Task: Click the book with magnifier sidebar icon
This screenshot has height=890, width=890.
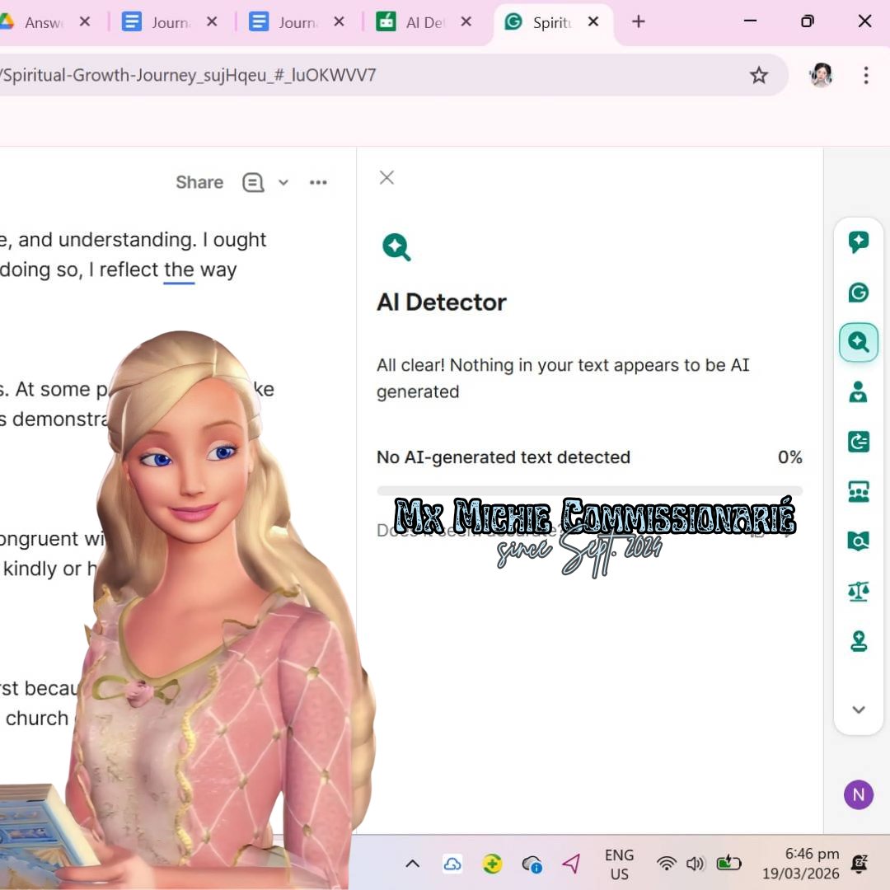Action: point(858,541)
